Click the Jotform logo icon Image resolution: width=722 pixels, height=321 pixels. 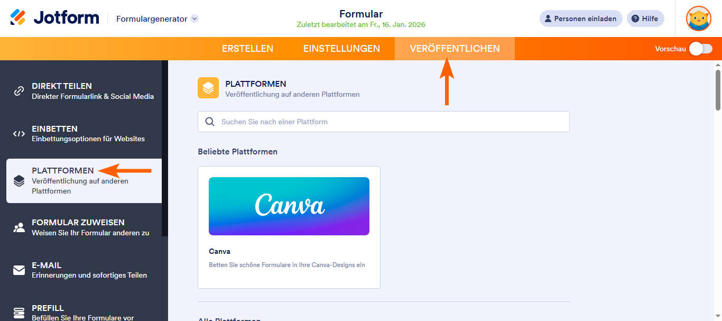(x=18, y=17)
